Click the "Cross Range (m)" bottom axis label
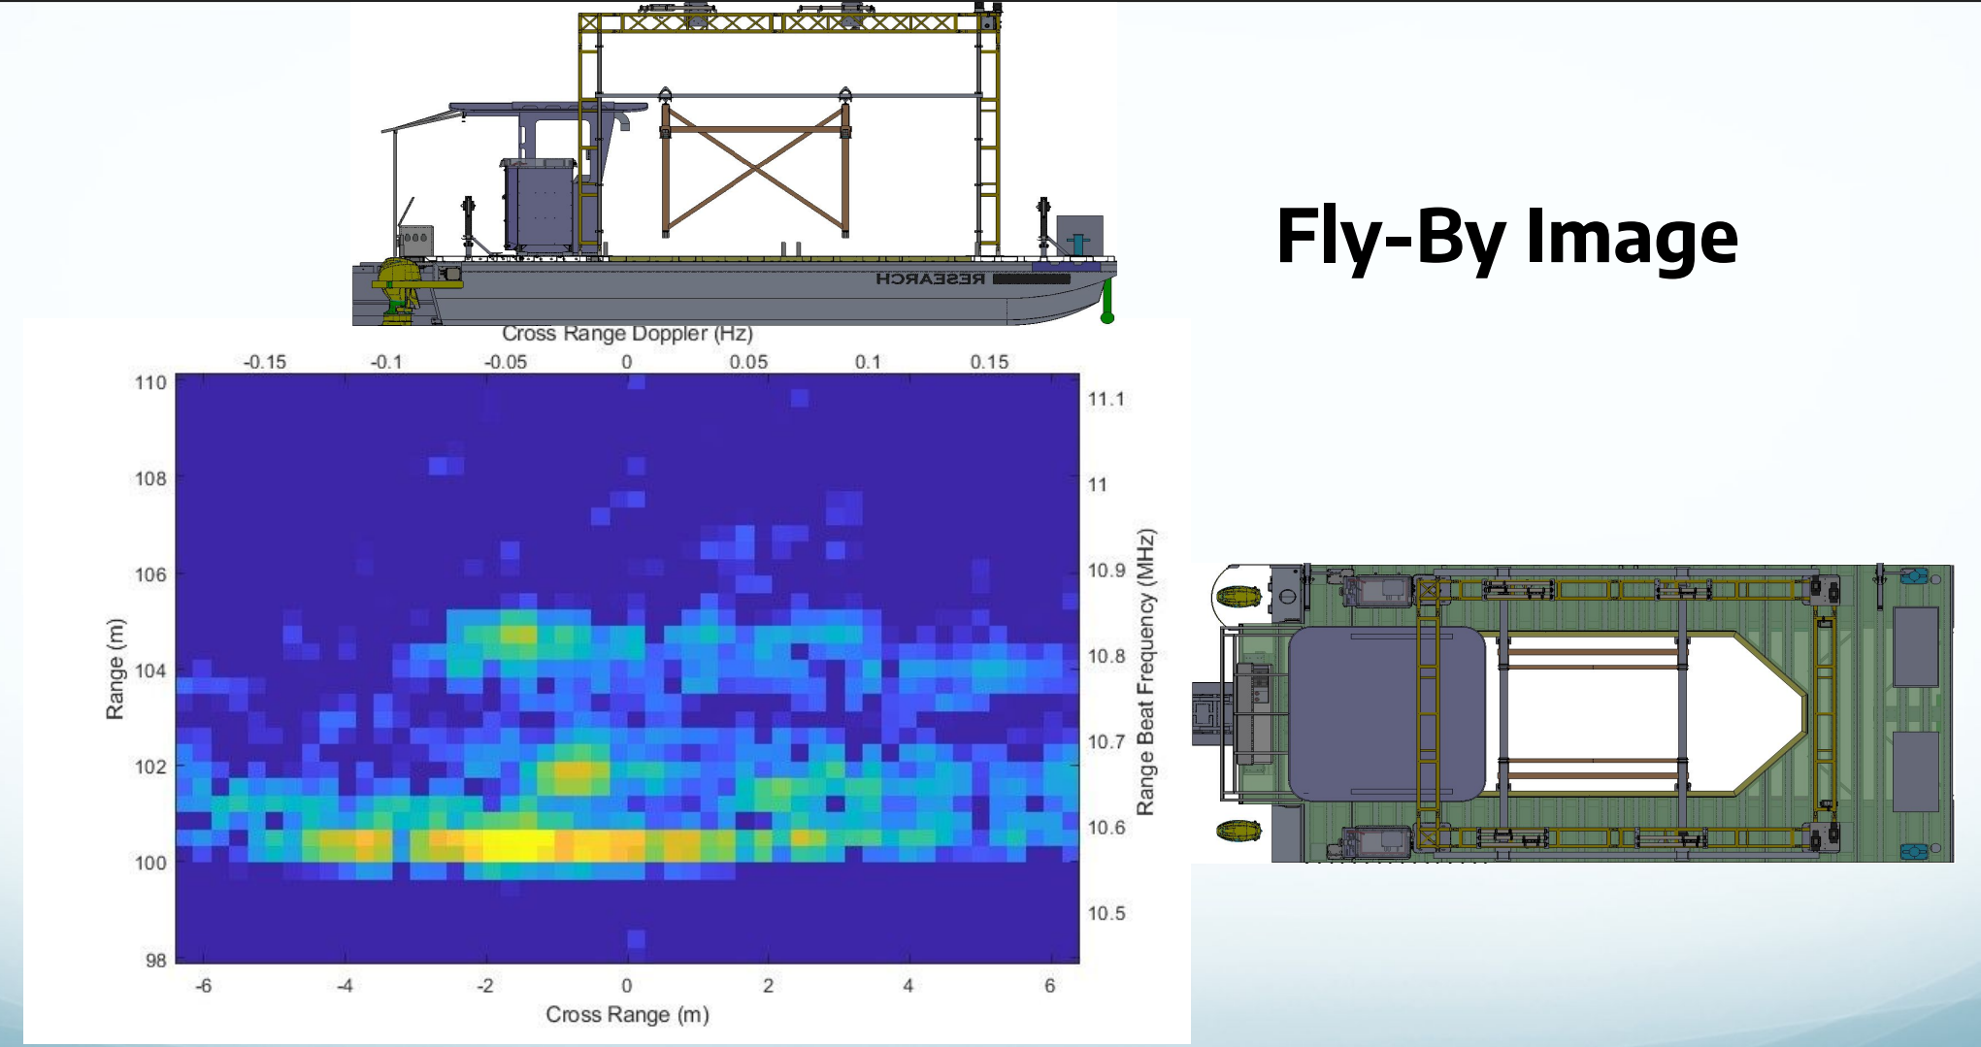Image resolution: width=1981 pixels, height=1047 pixels. tap(627, 1015)
